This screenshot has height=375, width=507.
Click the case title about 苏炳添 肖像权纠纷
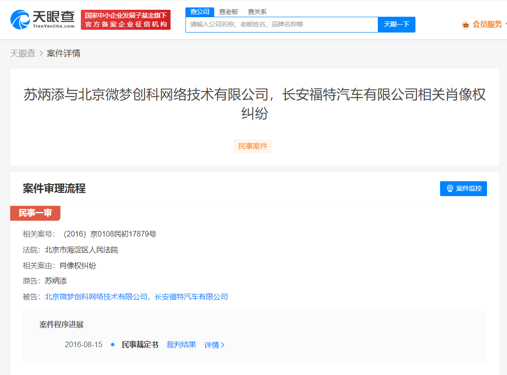pyautogui.click(x=255, y=104)
